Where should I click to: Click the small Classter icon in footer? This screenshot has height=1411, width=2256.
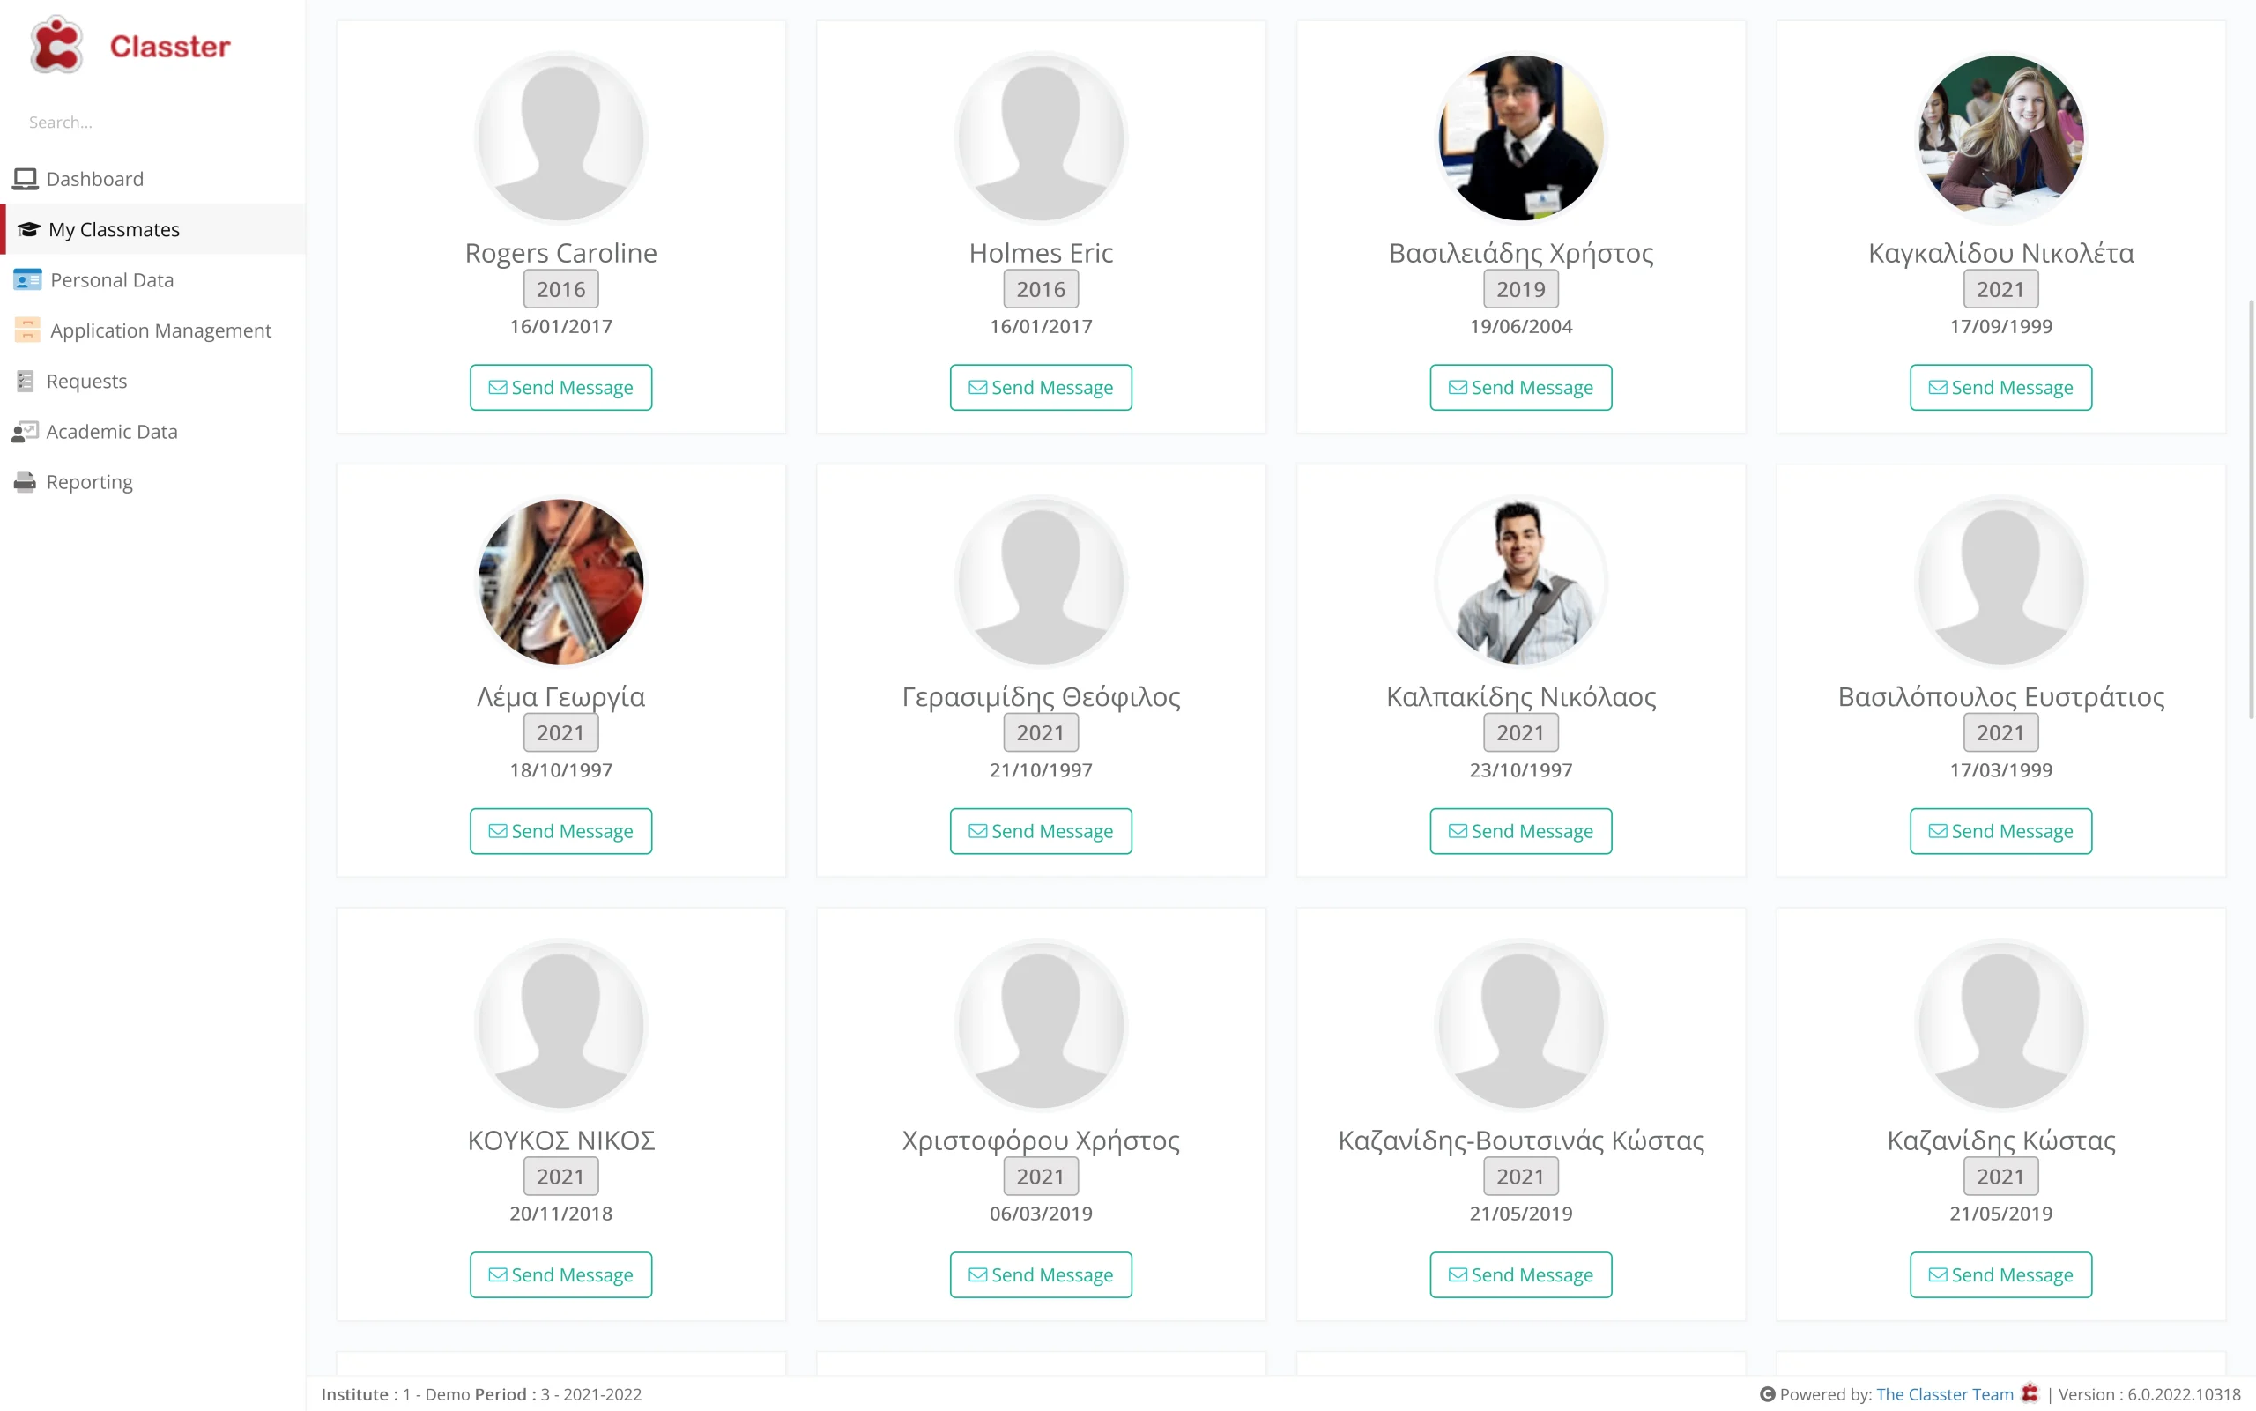tap(2030, 1393)
